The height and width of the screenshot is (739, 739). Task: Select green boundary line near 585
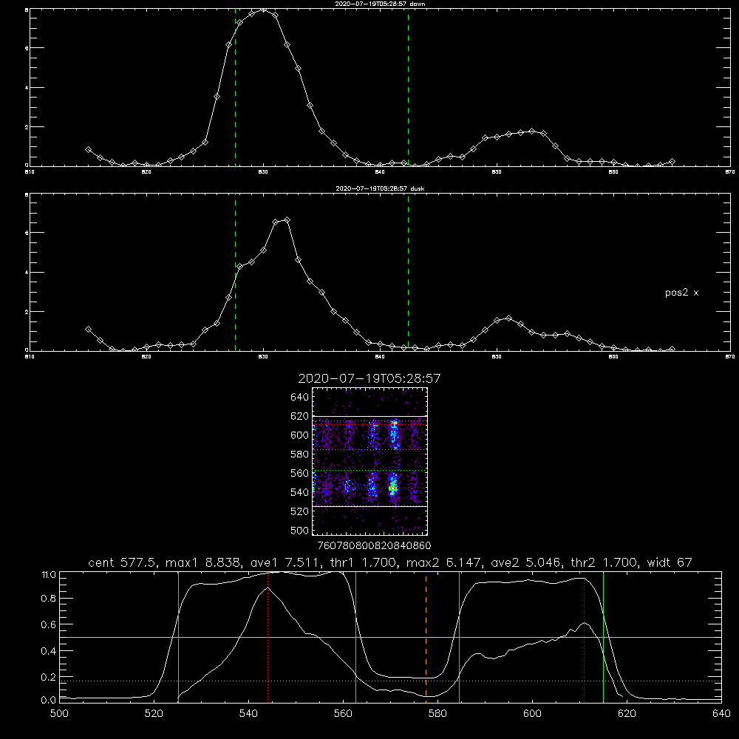[x=459, y=636]
